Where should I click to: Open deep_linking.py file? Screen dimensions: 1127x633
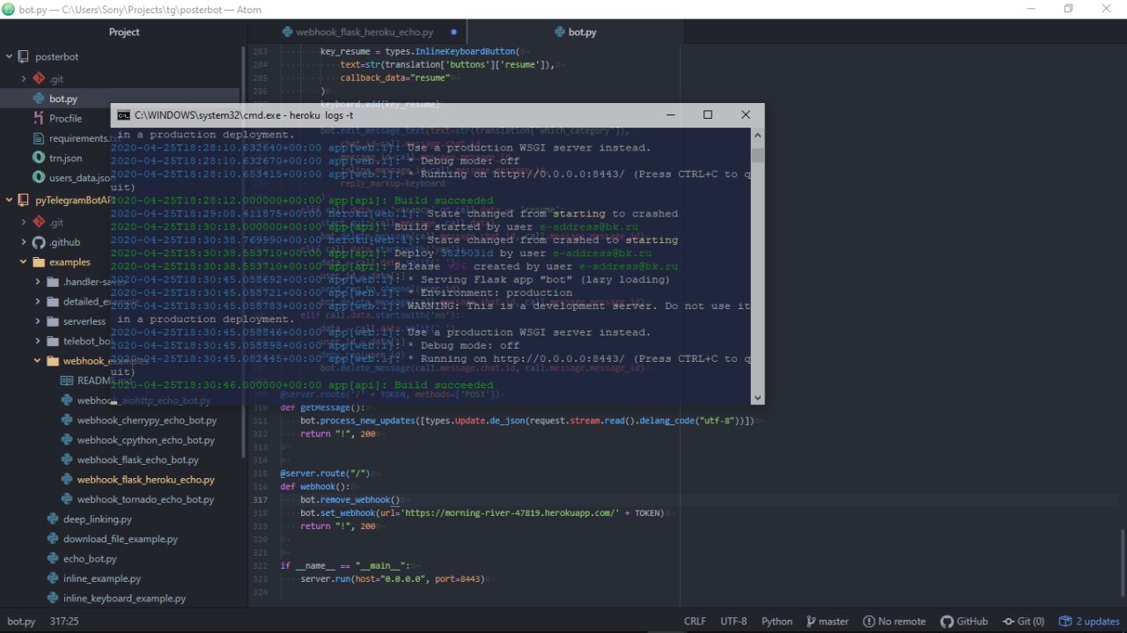click(x=97, y=519)
